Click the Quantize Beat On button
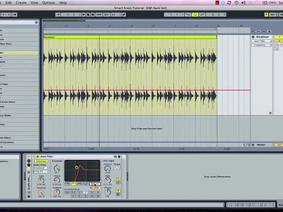This screenshot has width=283, height=212. pos(67,193)
